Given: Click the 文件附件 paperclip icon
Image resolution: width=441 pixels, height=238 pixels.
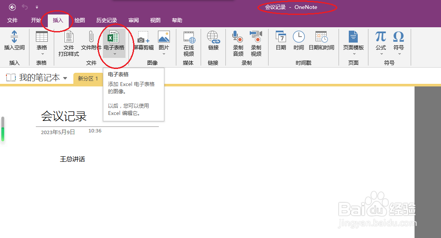Looking at the screenshot, I should [x=91, y=37].
